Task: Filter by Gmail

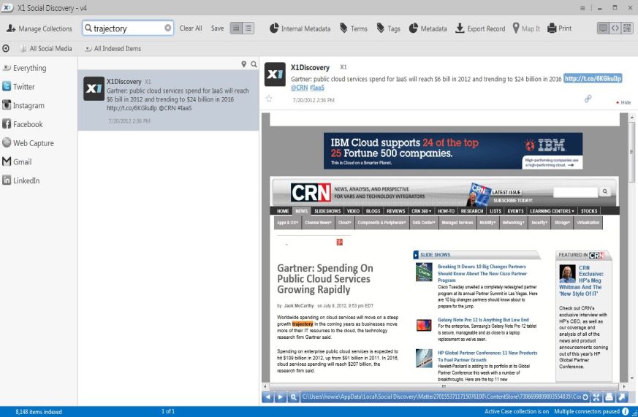Action: [17, 161]
